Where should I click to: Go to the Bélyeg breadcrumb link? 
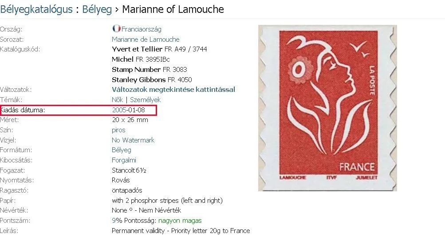[x=97, y=9]
